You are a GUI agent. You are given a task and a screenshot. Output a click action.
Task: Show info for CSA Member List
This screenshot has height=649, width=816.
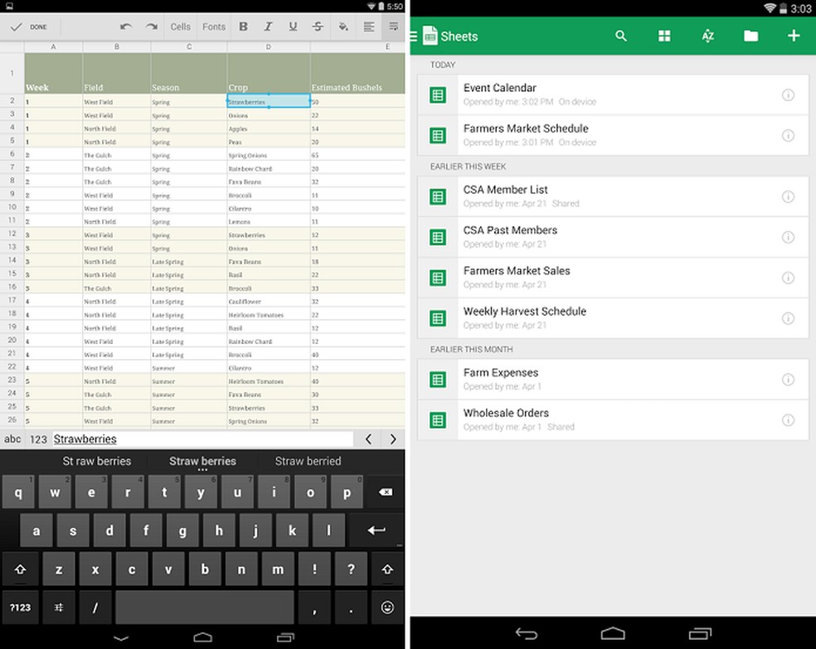click(x=789, y=196)
